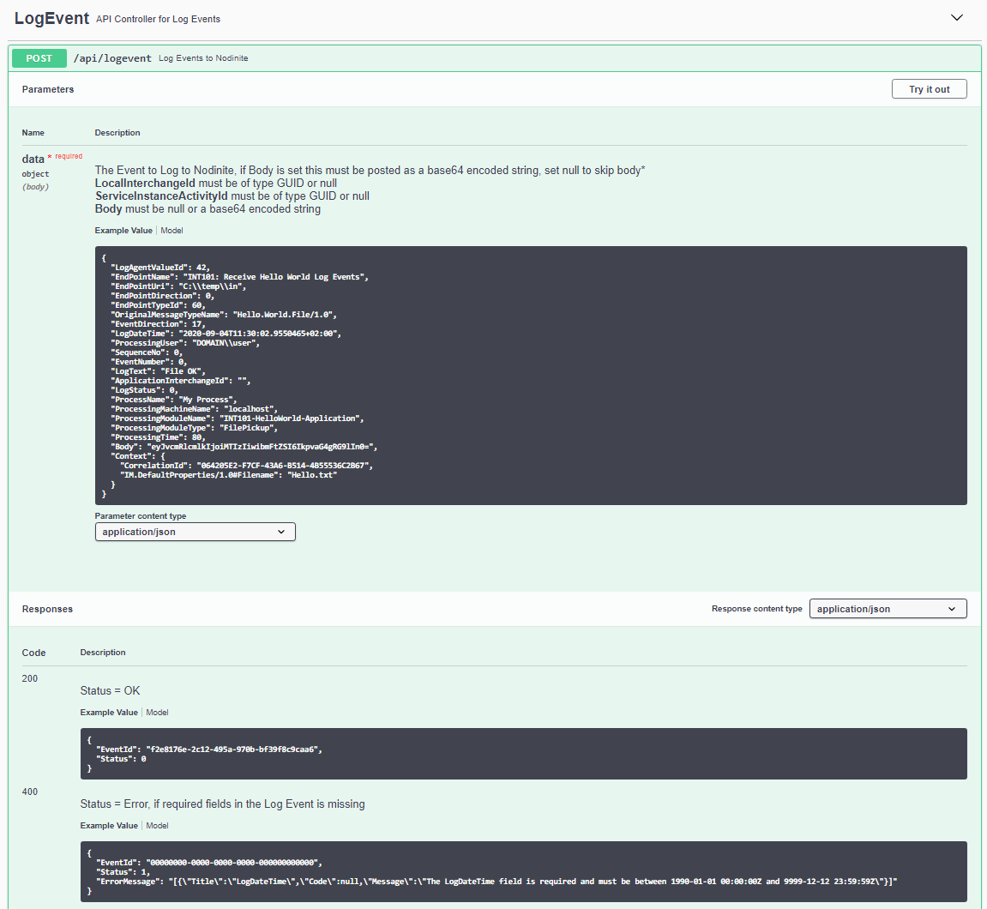Click the LogEvent heading title
Image resolution: width=987 pixels, height=909 pixels.
pyautogui.click(x=51, y=18)
